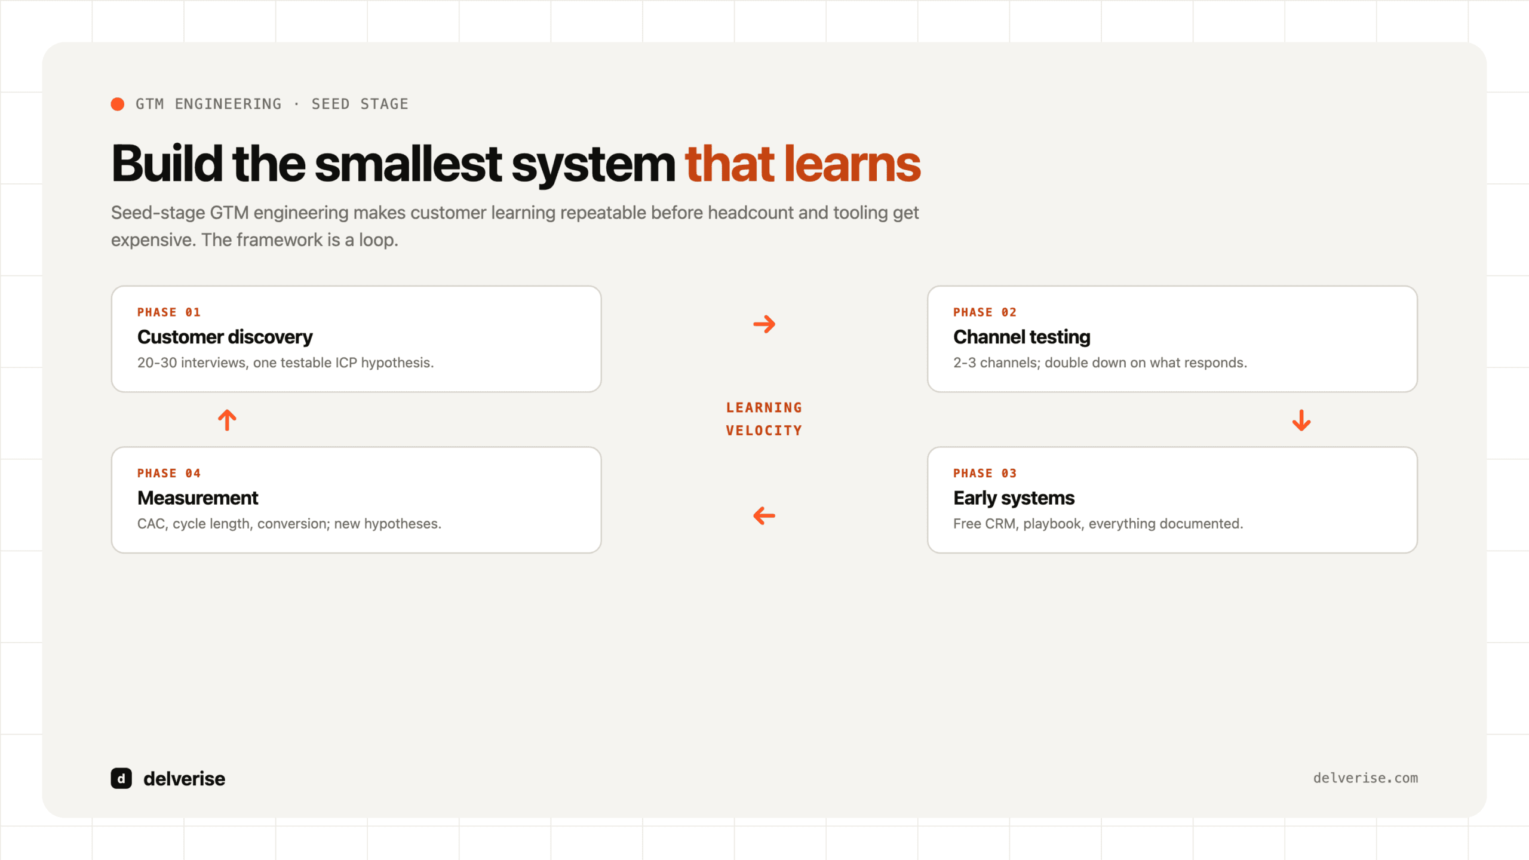Click the GTM ENGINEERING · SEED STAGE tag
1529x860 pixels.
pos(272,104)
